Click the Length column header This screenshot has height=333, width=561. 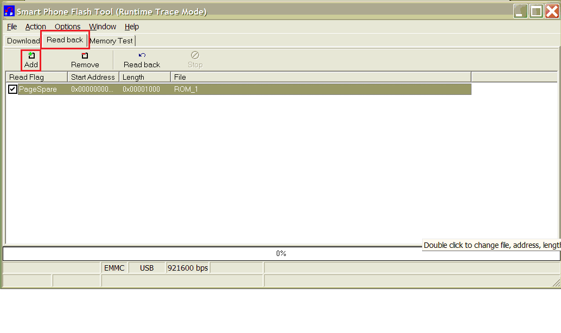[145, 77]
